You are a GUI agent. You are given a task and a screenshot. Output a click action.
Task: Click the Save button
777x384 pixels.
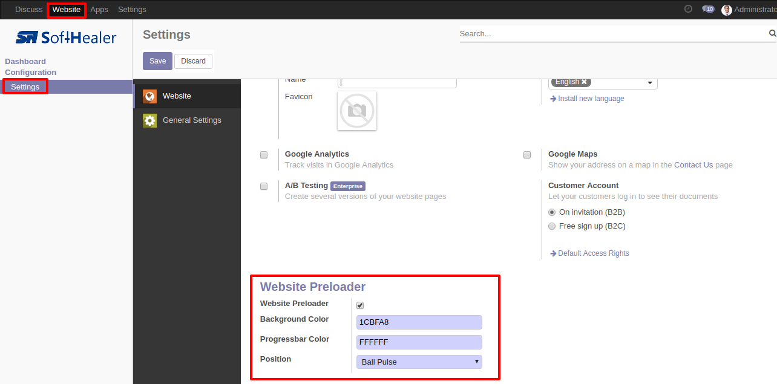pyautogui.click(x=158, y=61)
